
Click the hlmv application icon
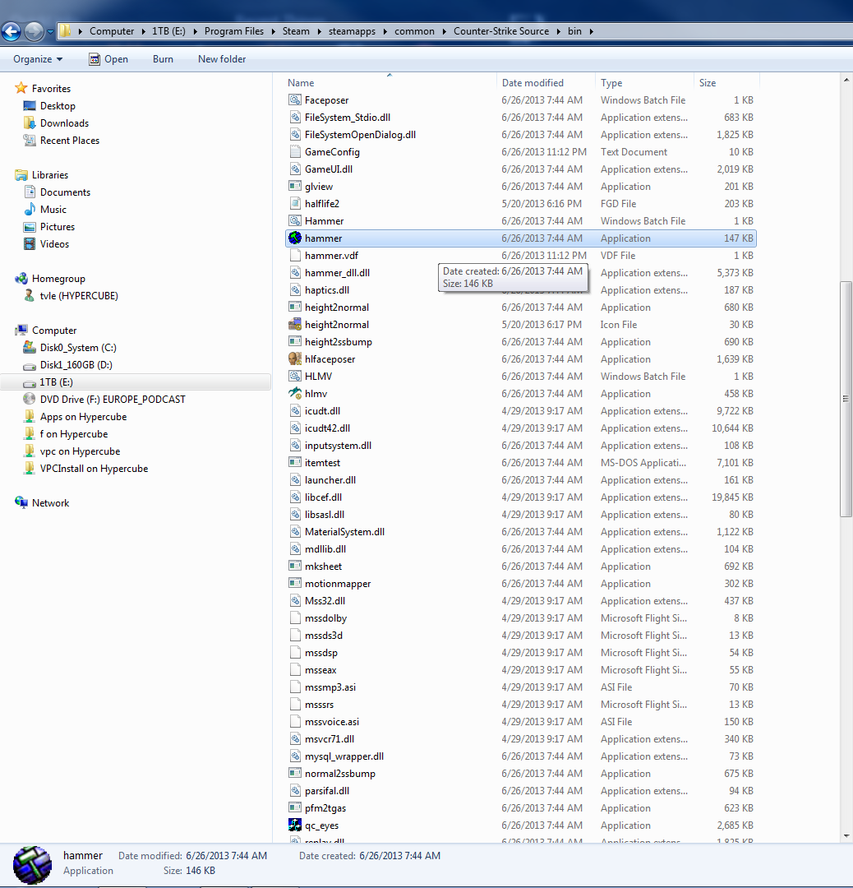tap(295, 394)
